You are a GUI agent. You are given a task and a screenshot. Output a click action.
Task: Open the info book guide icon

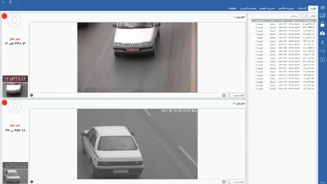pyautogui.click(x=323, y=15)
